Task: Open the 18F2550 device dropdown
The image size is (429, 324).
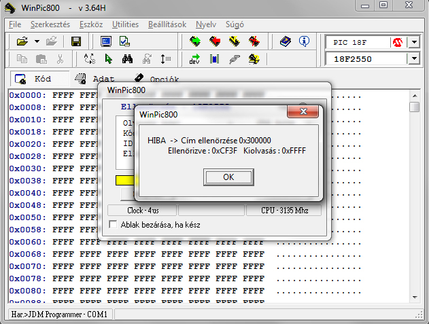Action: tap(414, 58)
